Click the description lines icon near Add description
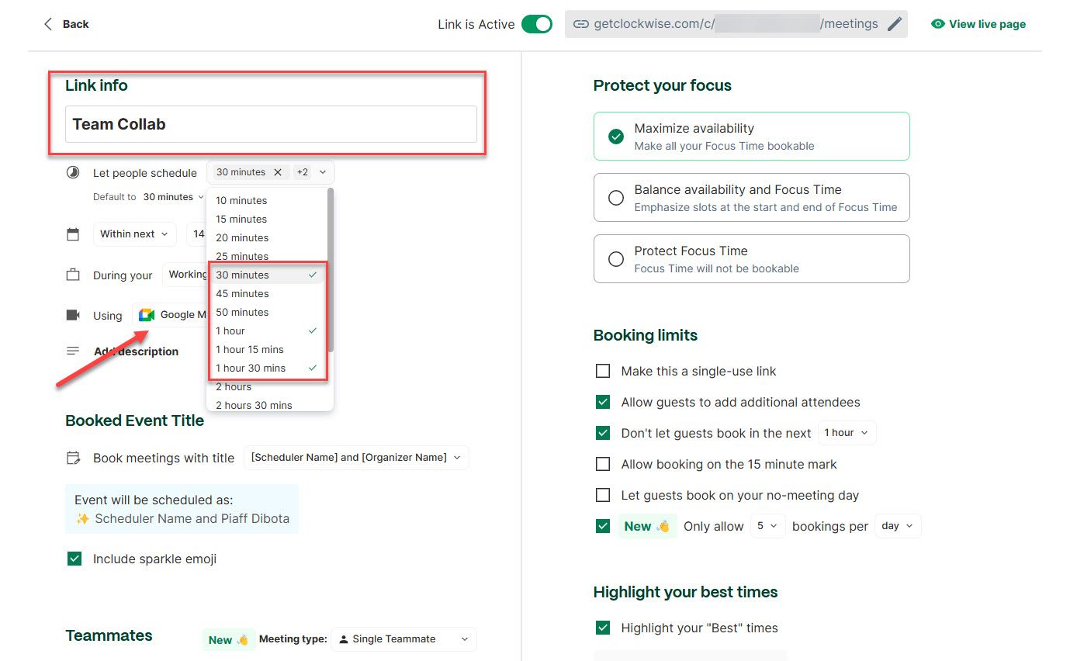The width and height of the screenshot is (1077, 661). click(73, 351)
